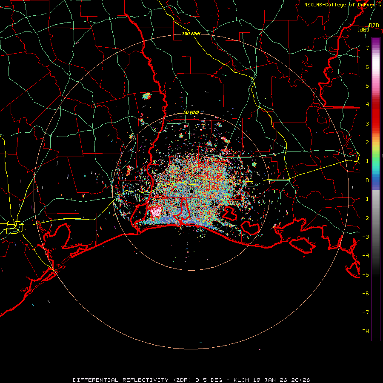Viewport: 383px width, 383px height.
Task: Click the 7 value on color scale
Action: tap(367, 48)
